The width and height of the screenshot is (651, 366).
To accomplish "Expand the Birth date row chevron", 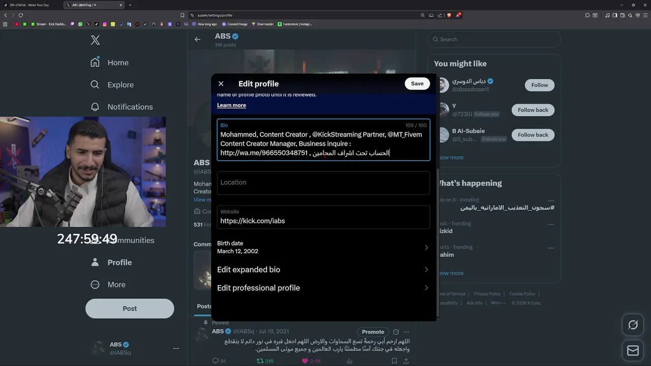I will tap(426, 248).
